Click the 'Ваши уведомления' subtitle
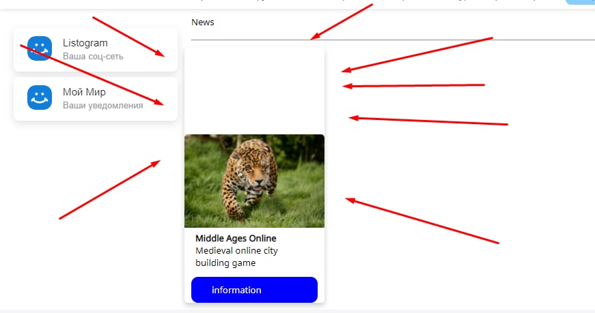This screenshot has height=313, width=595. click(103, 105)
